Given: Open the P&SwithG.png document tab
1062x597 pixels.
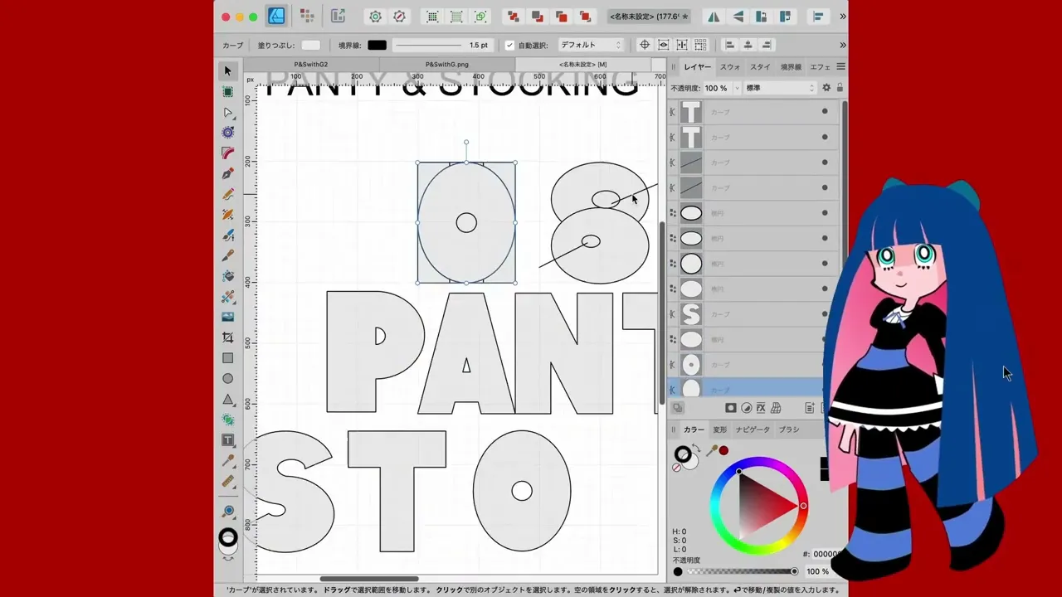Looking at the screenshot, I should click(446, 64).
